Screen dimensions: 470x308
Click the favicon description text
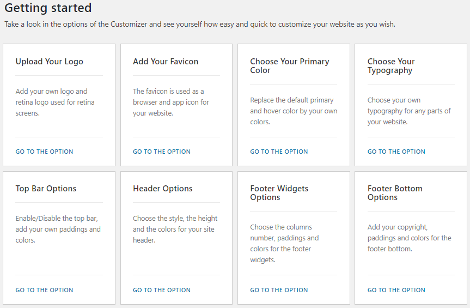pos(171,102)
